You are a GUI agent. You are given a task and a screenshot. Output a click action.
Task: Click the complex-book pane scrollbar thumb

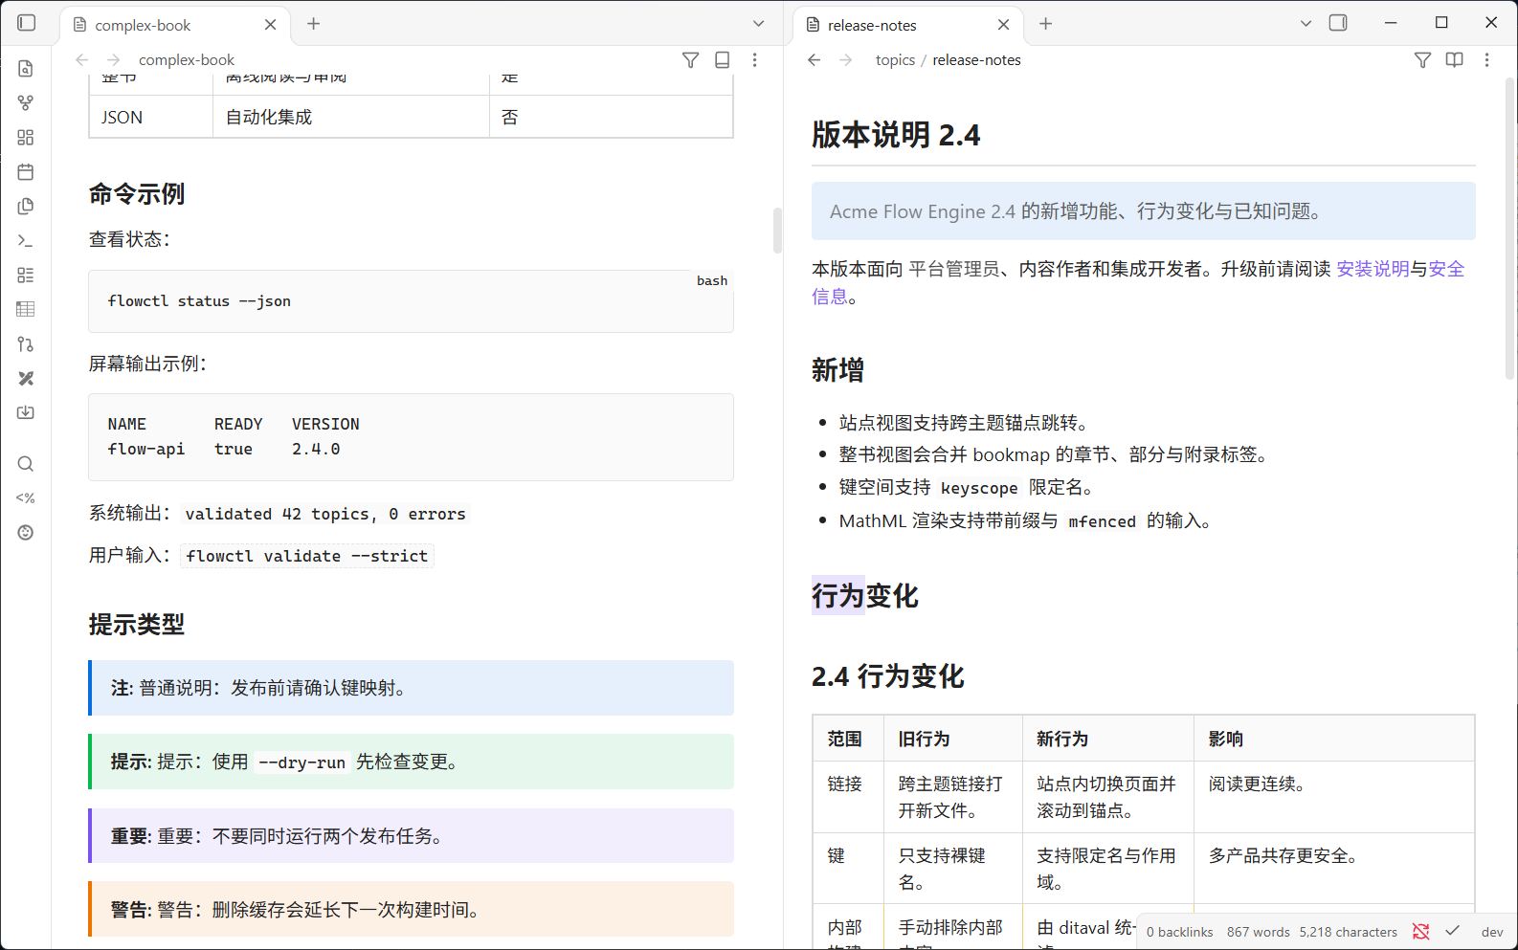777,231
